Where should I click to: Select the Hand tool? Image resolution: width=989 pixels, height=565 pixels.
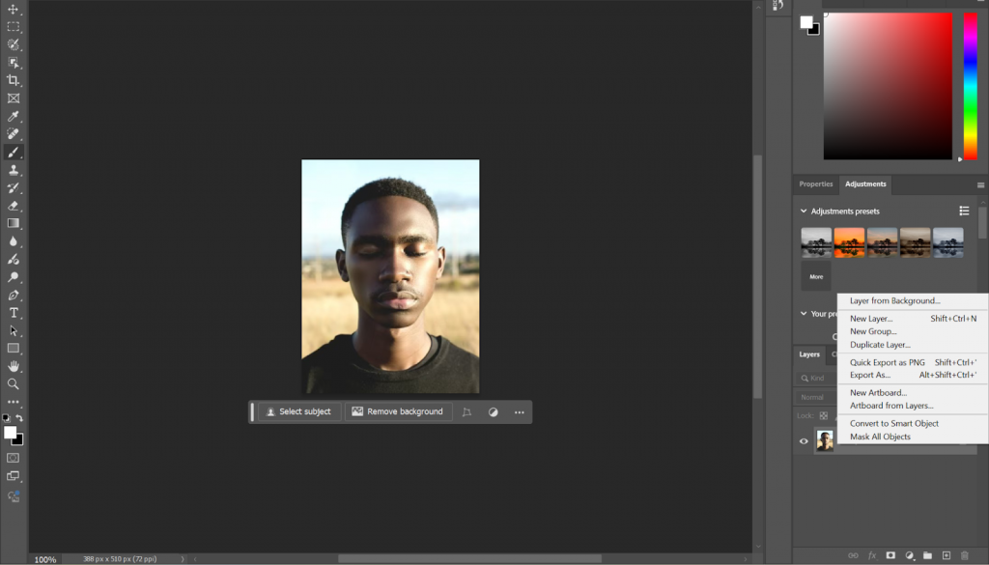tap(13, 366)
